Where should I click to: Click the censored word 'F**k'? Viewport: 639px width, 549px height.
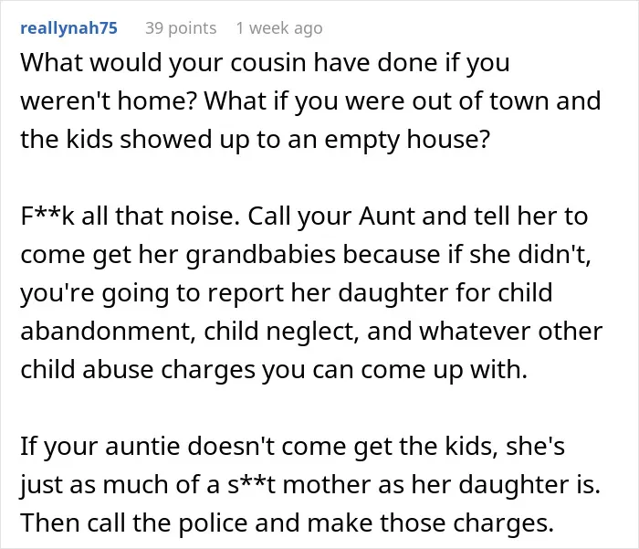[47, 216]
